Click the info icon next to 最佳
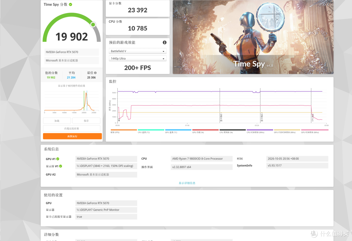 click(95, 73)
